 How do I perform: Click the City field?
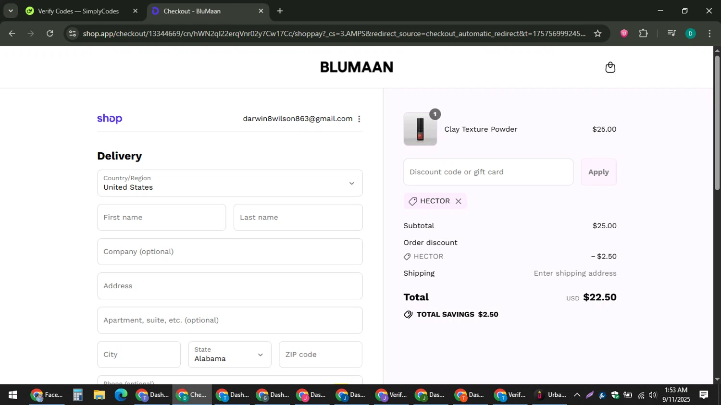click(139, 355)
